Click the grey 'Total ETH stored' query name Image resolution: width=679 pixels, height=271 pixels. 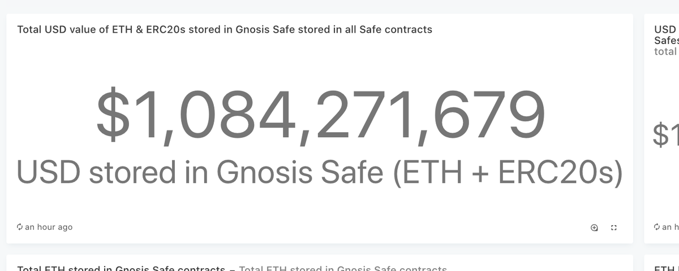(x=343, y=269)
